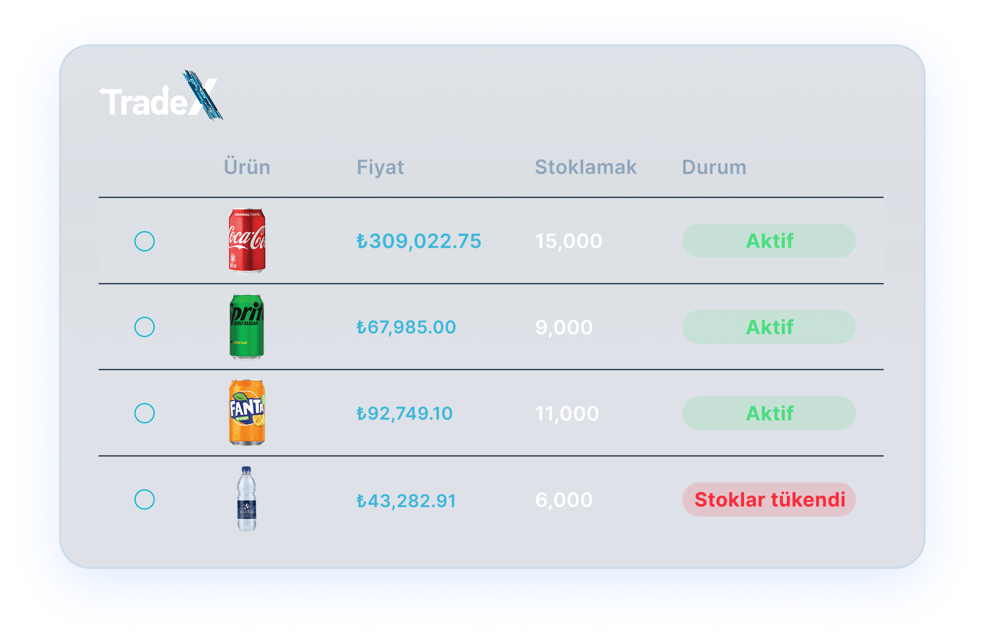Select the Sprite row radio button
The width and height of the screenshot is (985, 643).
coord(145,327)
